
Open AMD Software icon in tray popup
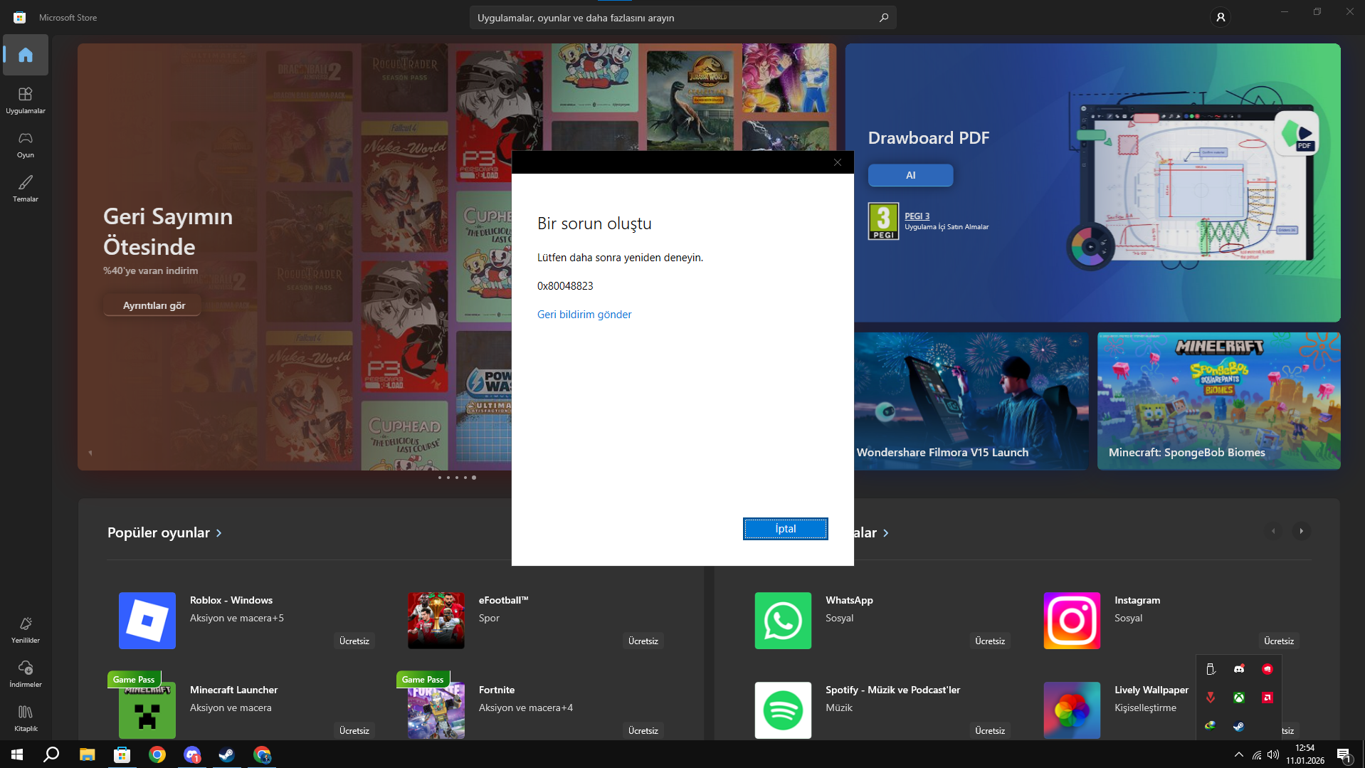(1267, 698)
